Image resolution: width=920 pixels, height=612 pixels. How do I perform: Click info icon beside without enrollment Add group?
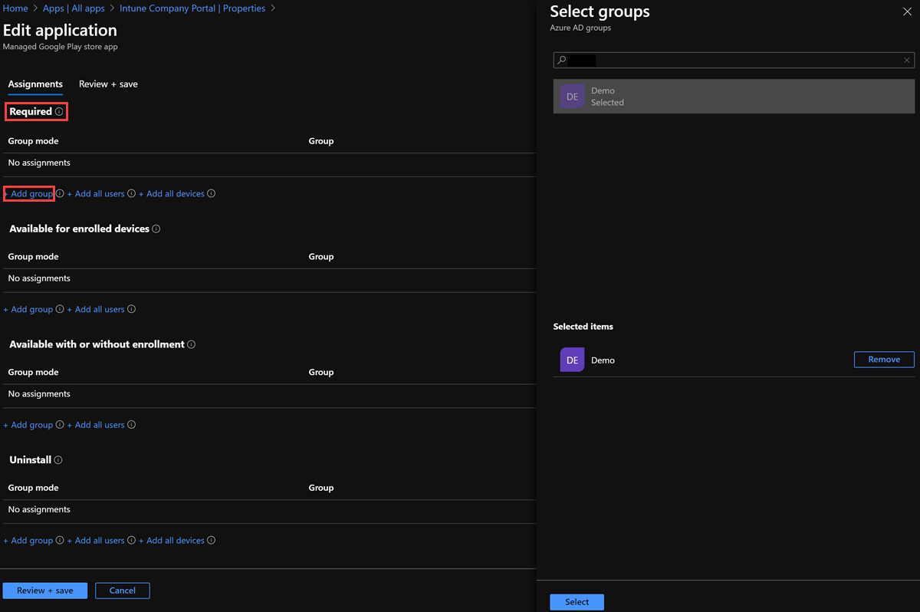click(60, 425)
